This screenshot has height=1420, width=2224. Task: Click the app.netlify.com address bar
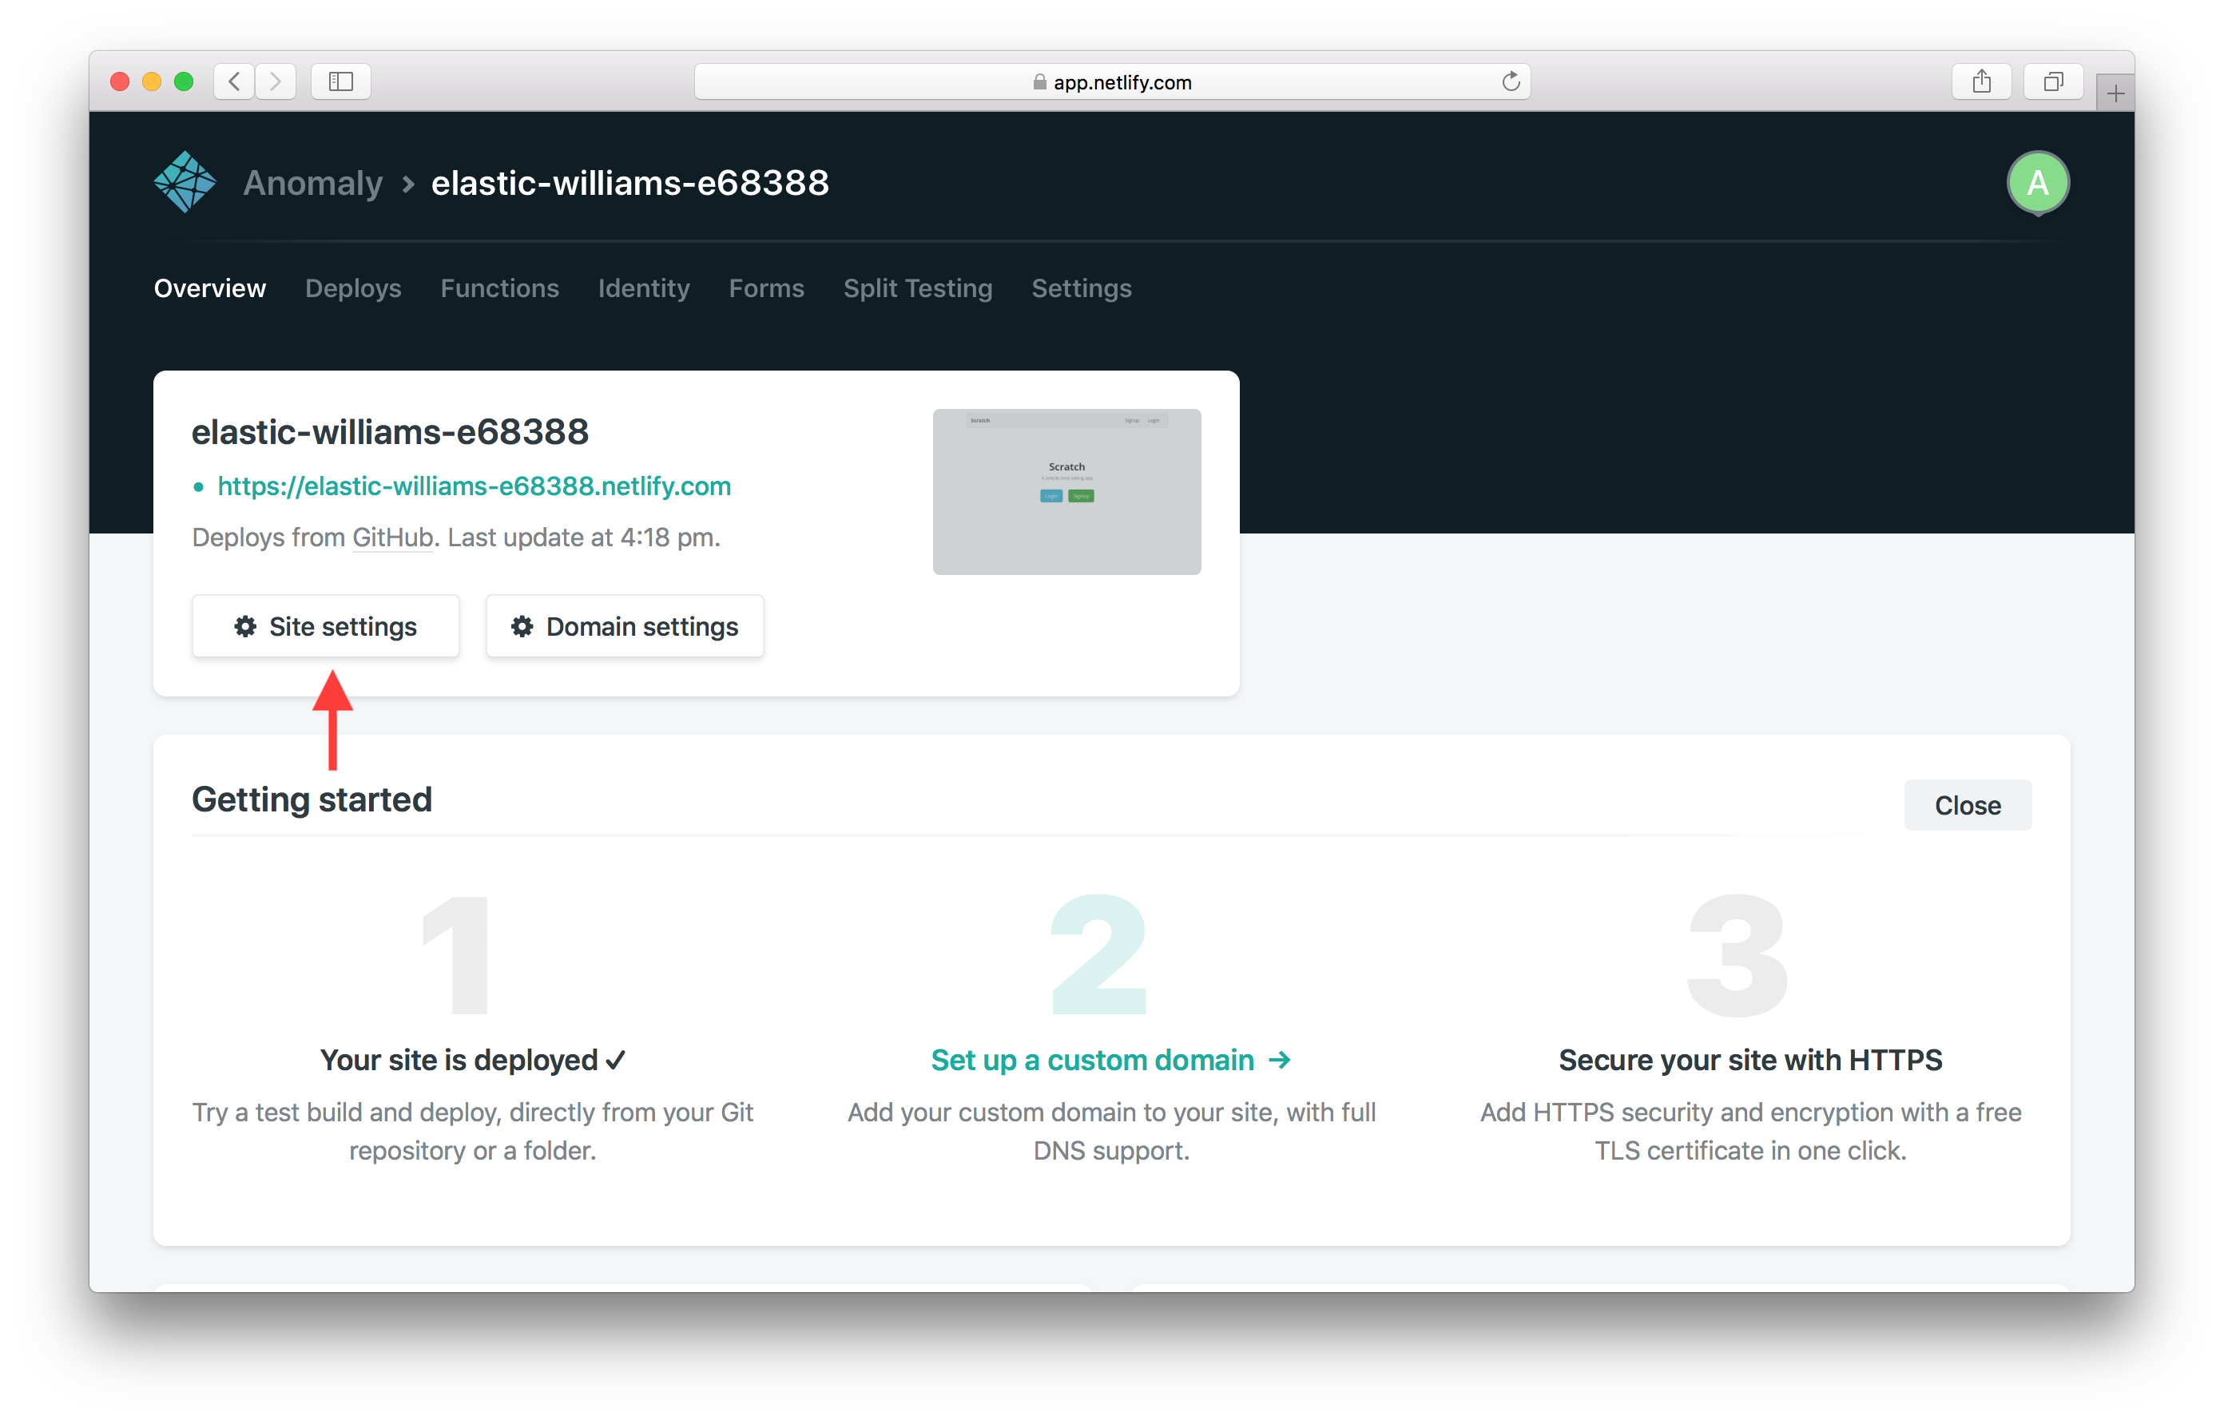(x=1111, y=81)
